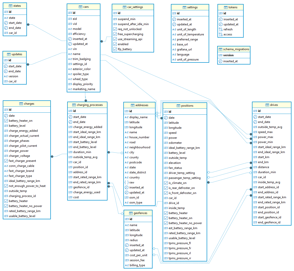
Task: Select the charging_processes table header
Action: click(x=87, y=105)
